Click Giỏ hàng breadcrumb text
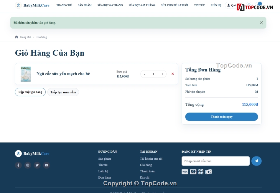280x193 pixels. 42,37
